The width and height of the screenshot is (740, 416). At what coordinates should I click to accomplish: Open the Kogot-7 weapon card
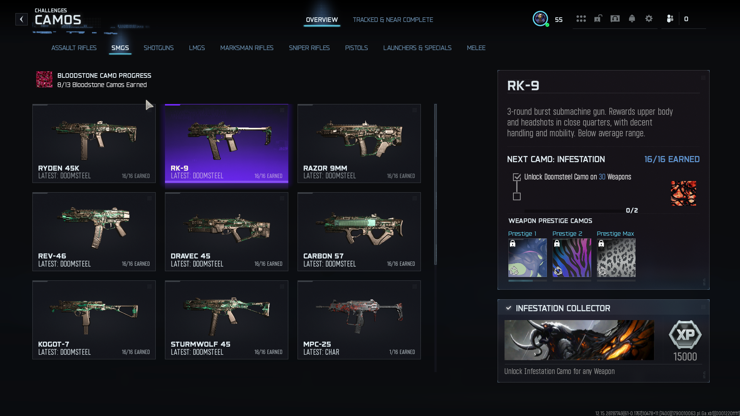click(94, 320)
